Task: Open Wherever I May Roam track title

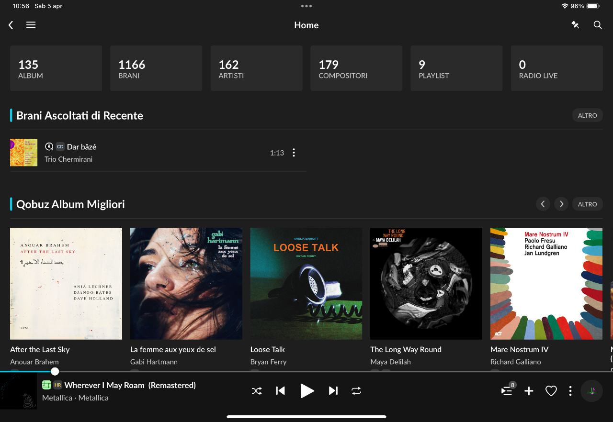Action: (x=130, y=385)
